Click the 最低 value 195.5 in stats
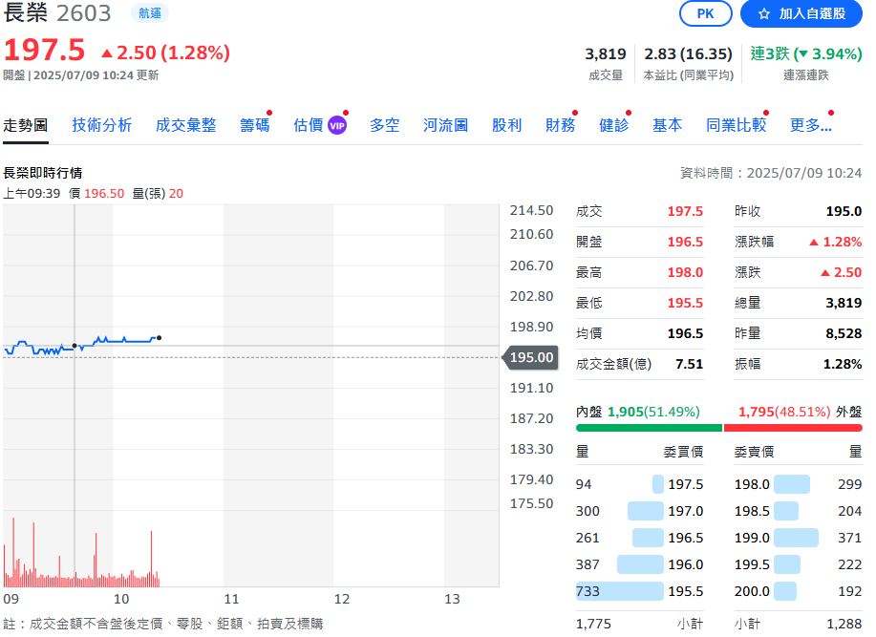The height and width of the screenshot is (637, 876). [x=685, y=303]
